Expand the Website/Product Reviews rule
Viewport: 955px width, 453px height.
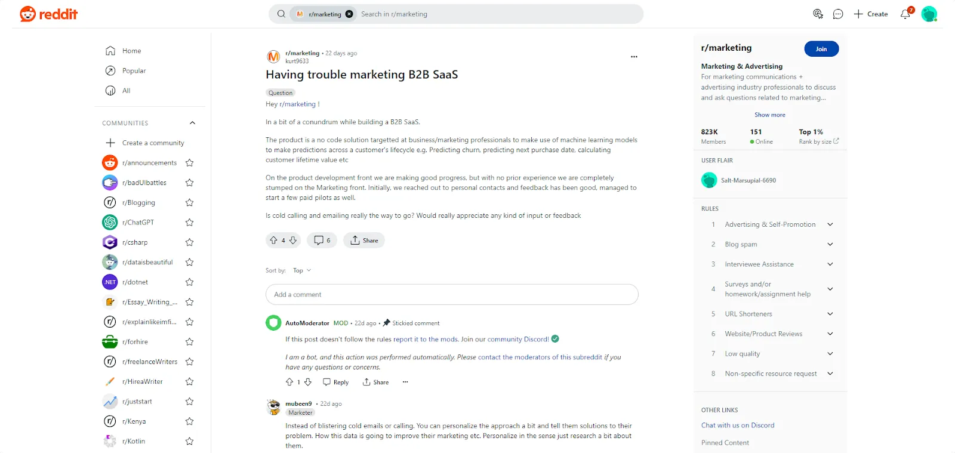coord(830,334)
